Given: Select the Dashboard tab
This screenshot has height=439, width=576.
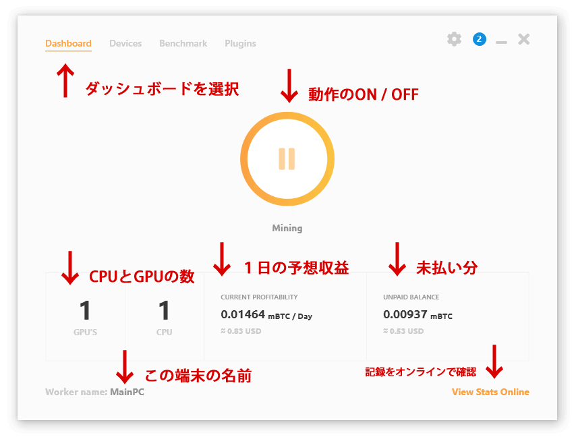Looking at the screenshot, I should click(x=68, y=43).
